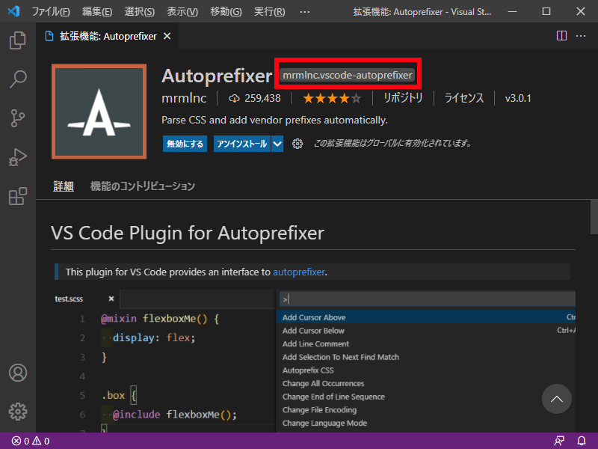Open the Accounts icon in activity bar
Screen dimensions: 598x449
click(x=17, y=373)
